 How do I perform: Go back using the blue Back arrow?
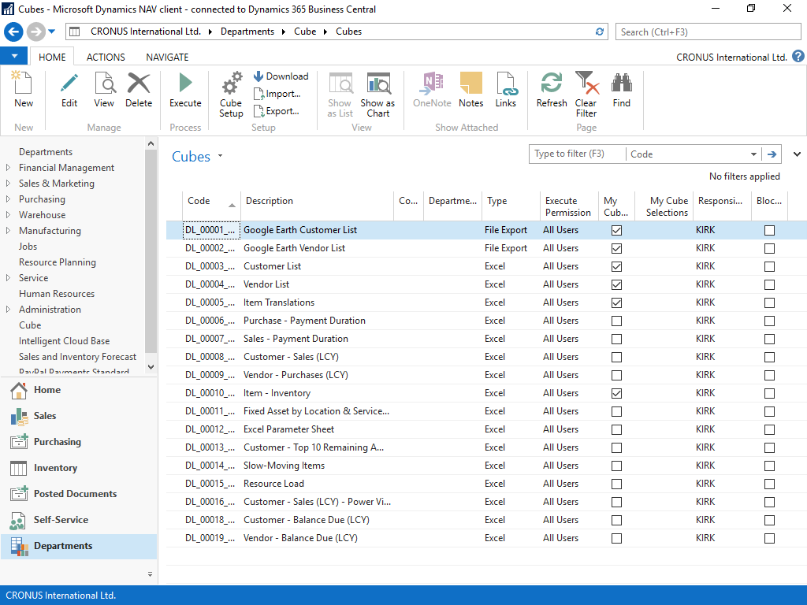click(13, 32)
